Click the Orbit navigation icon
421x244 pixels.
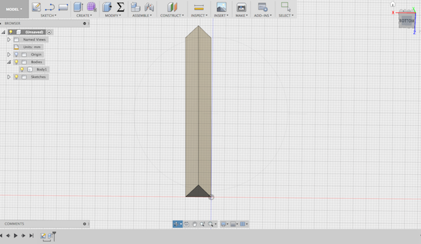(x=176, y=224)
